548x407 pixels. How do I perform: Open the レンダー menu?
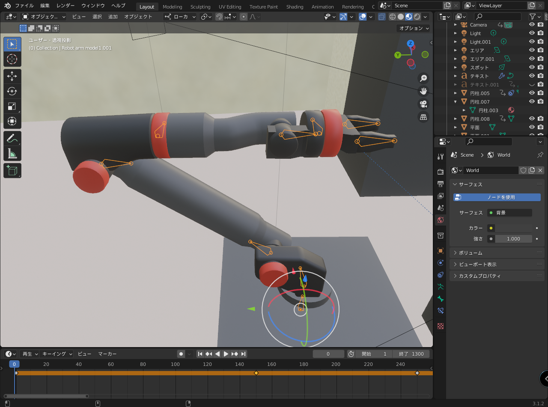[x=66, y=6]
